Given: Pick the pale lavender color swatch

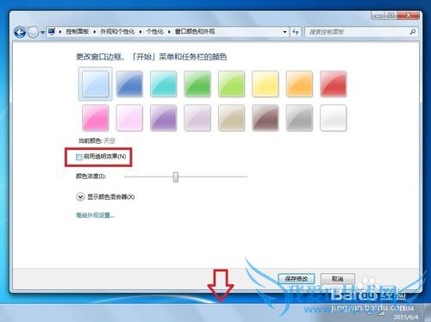Looking at the screenshot, I should [197, 118].
